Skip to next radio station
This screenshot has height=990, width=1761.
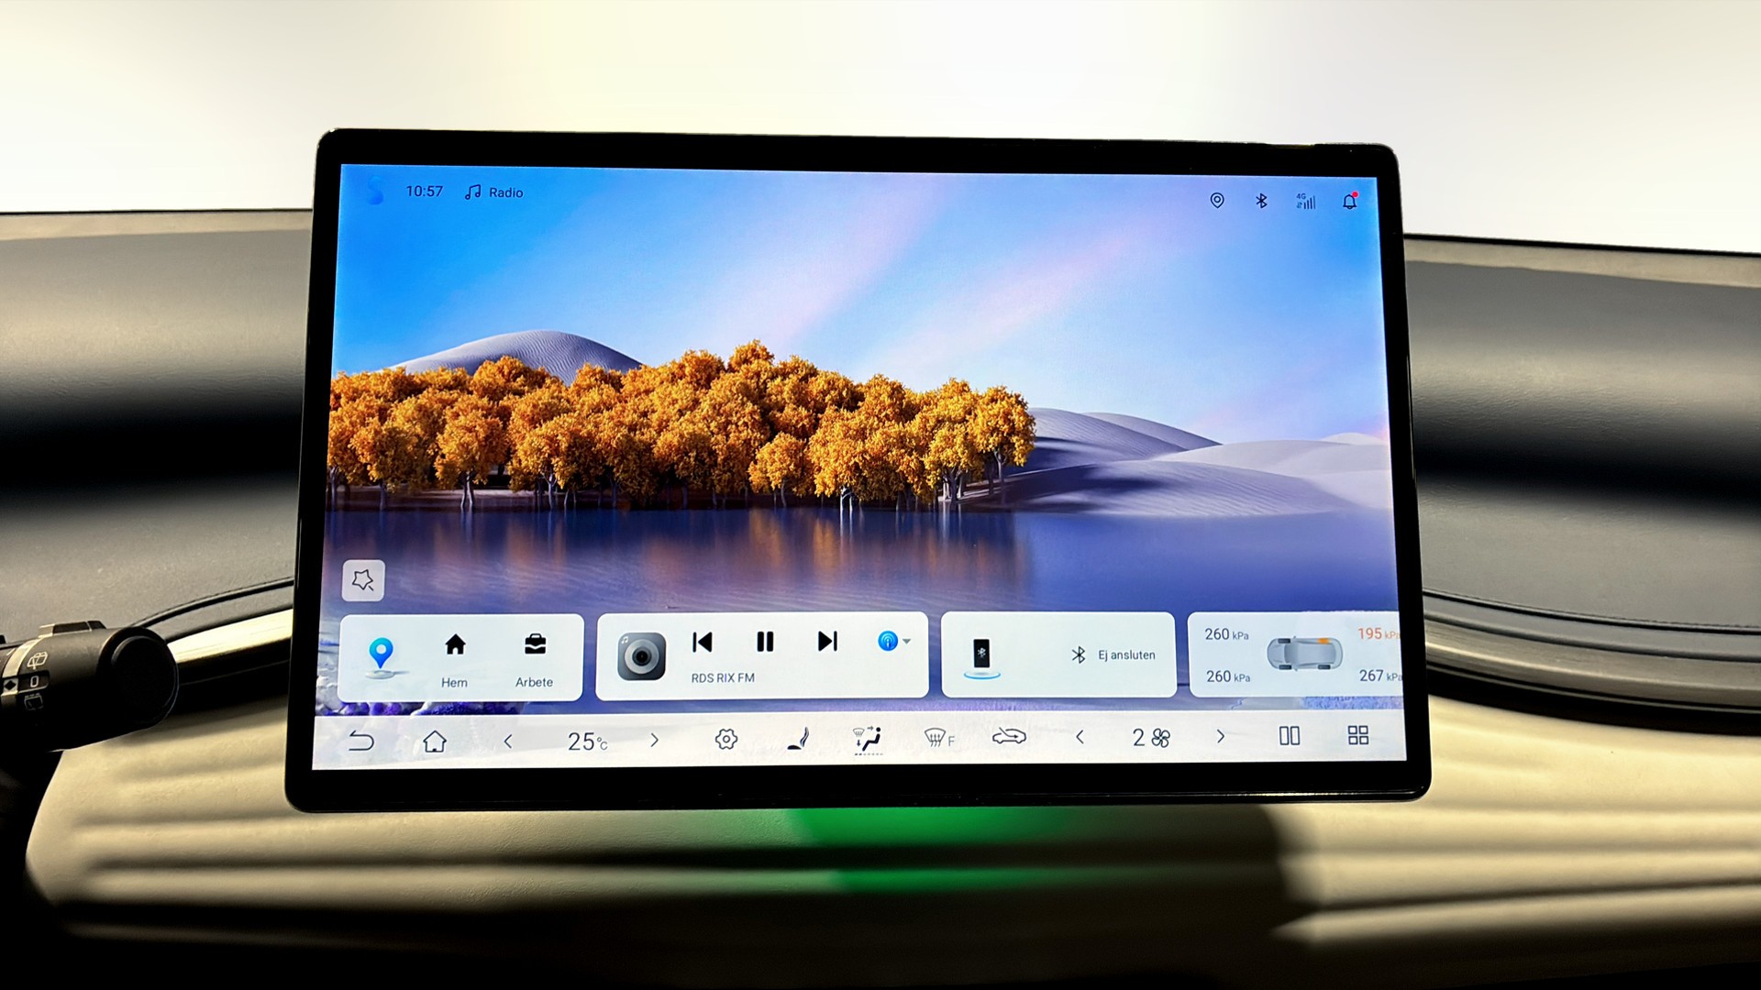pyautogui.click(x=827, y=642)
